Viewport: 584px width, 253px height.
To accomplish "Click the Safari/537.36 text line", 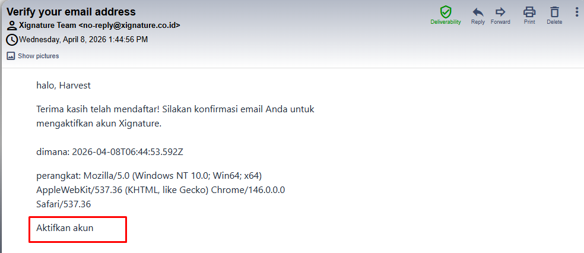I will pos(64,204).
